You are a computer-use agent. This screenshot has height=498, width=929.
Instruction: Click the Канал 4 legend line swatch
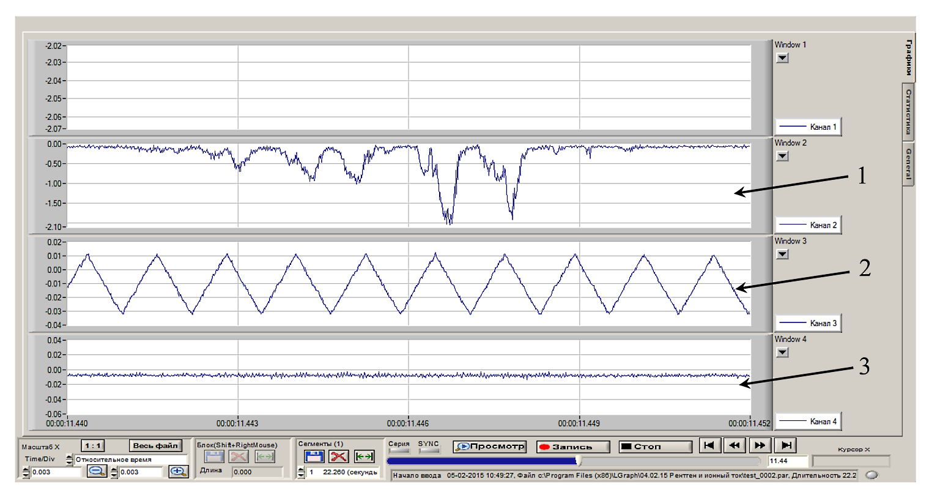(793, 421)
